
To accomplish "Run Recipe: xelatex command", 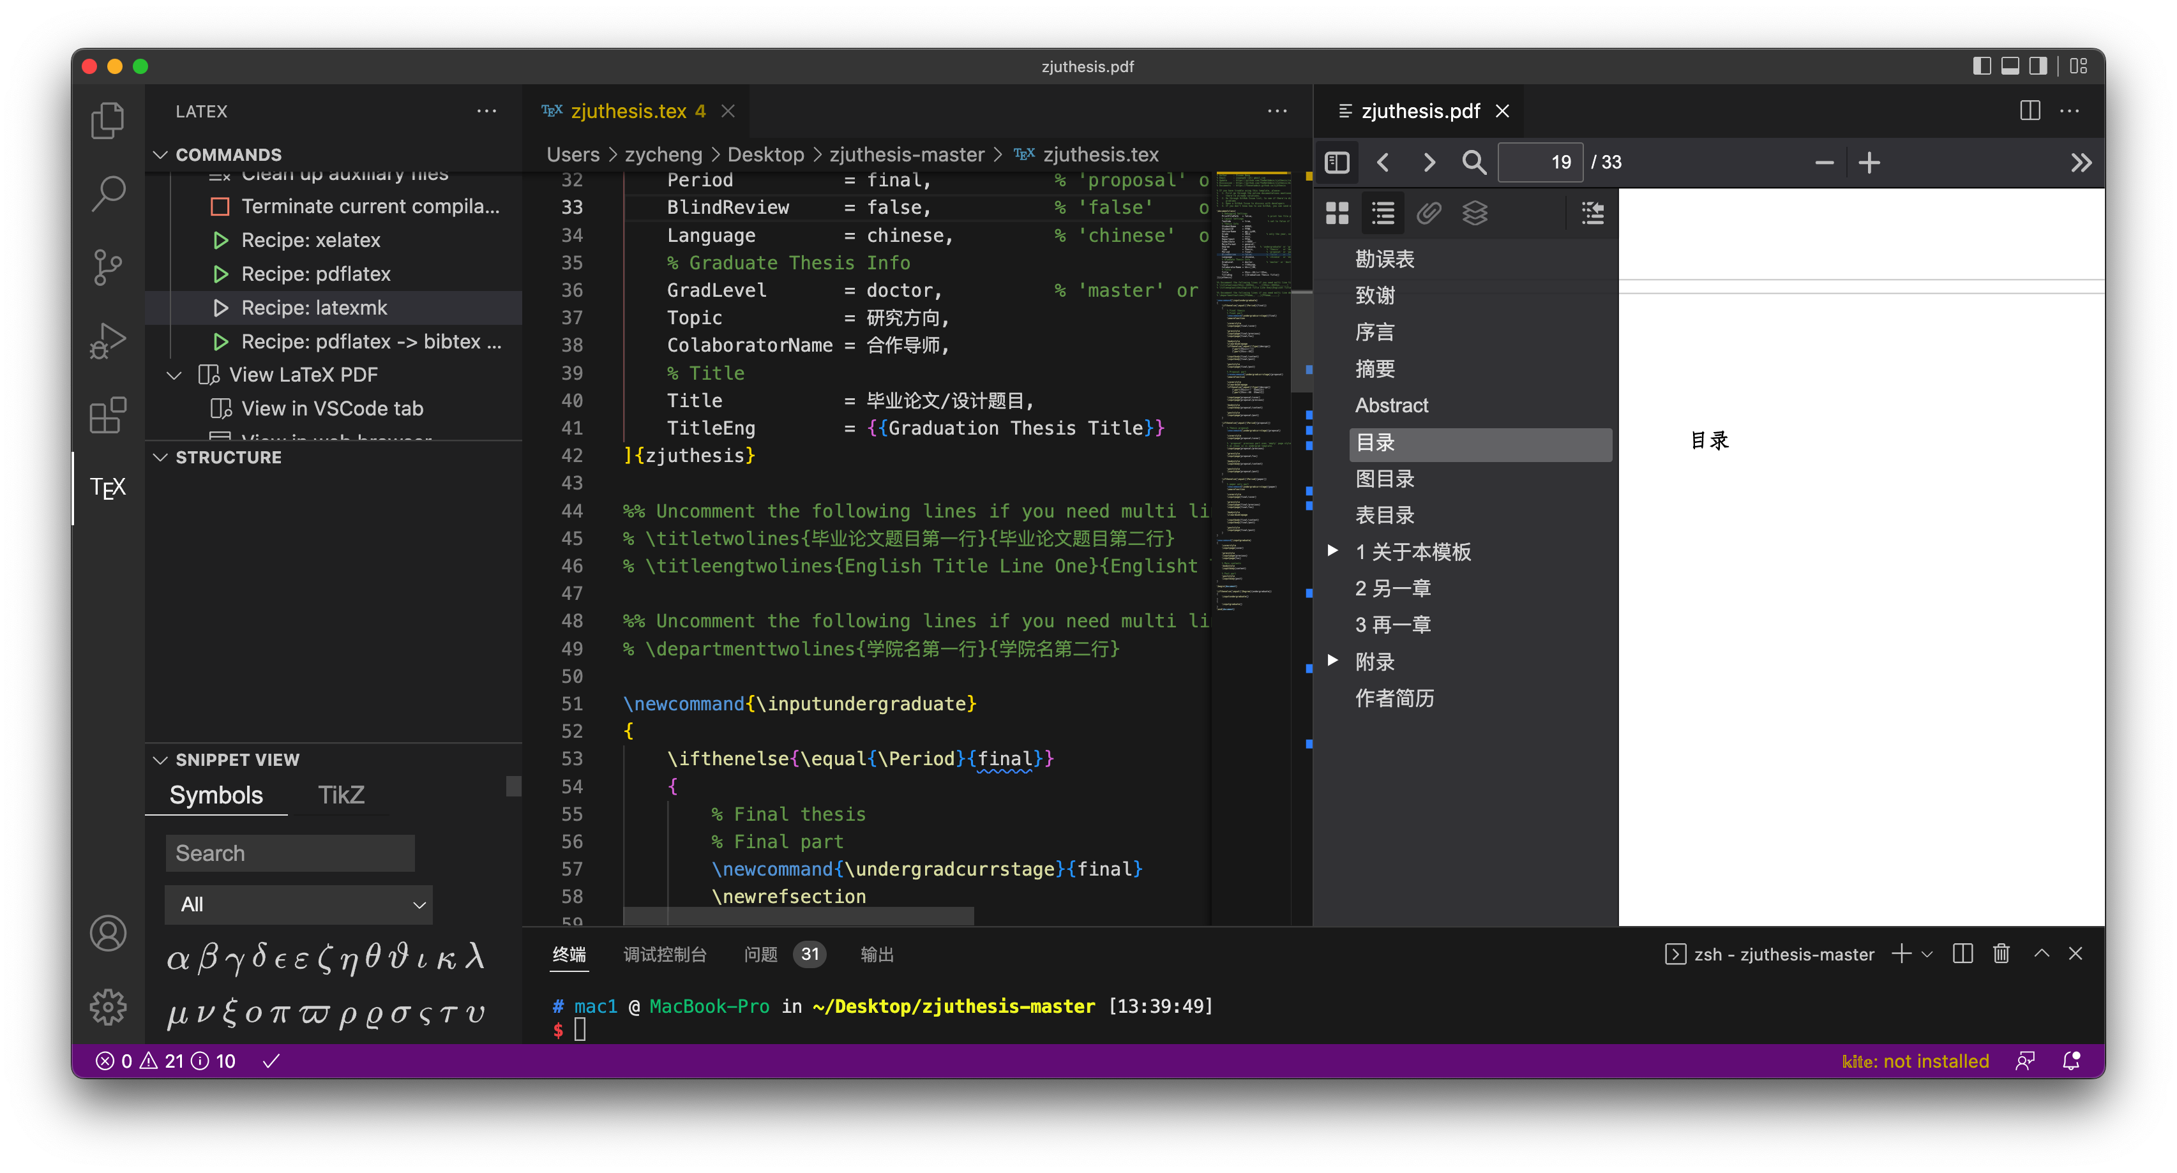I will click(x=311, y=240).
